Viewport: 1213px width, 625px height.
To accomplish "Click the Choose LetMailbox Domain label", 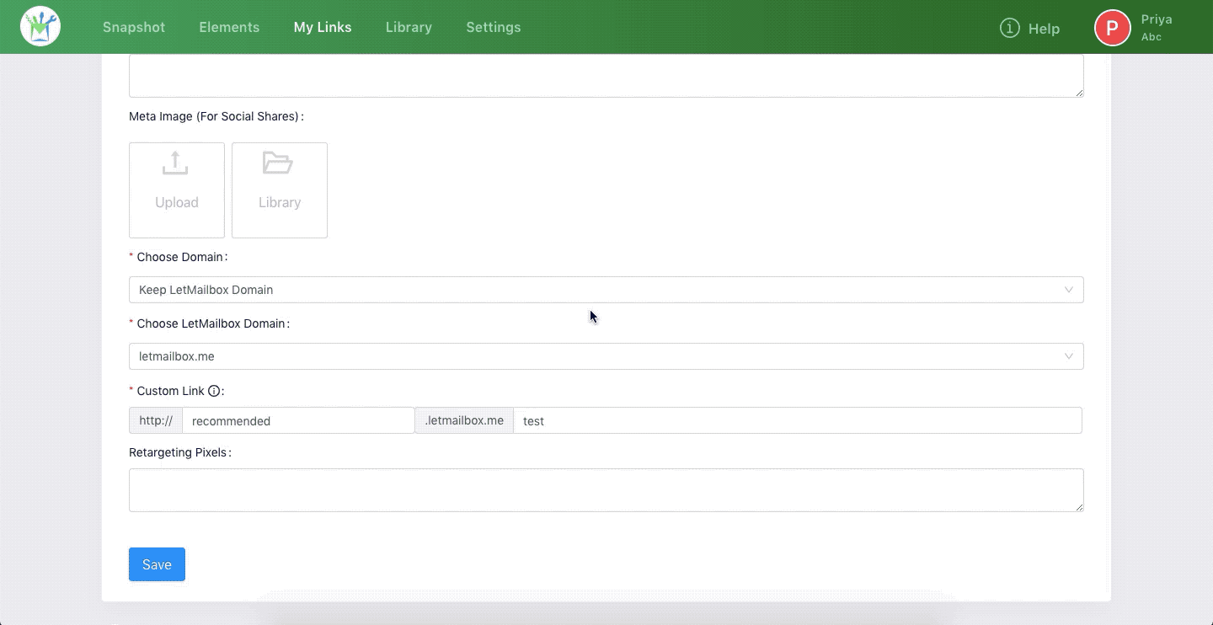I will click(213, 323).
